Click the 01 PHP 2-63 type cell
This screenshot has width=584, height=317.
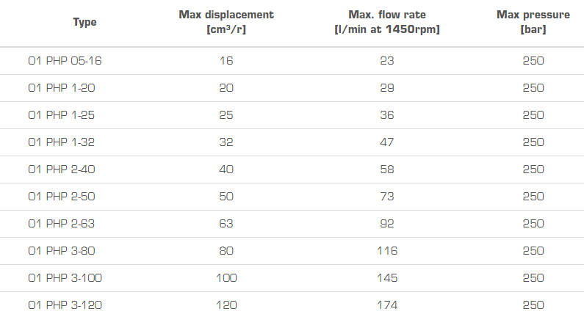point(61,224)
